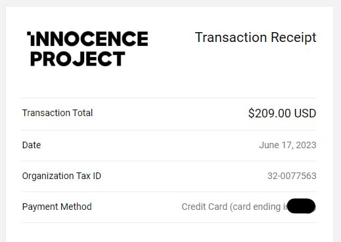Viewport: 341px width, 242px height.
Task: Select the tax ID number 32-0077563
Action: [292, 176]
